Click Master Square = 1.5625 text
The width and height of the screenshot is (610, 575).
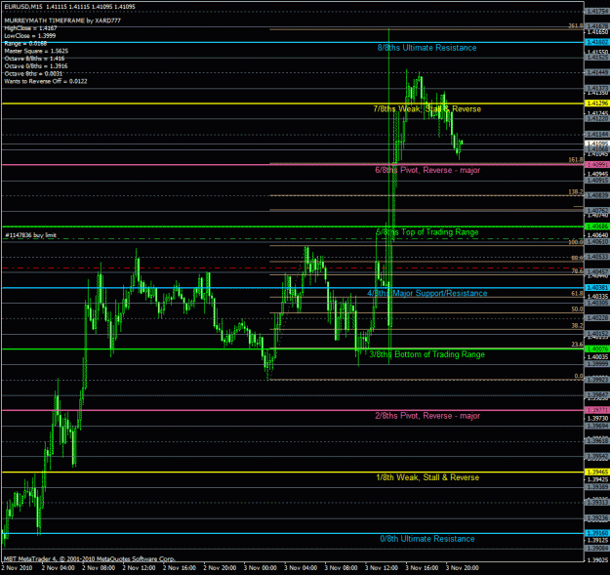36,51
